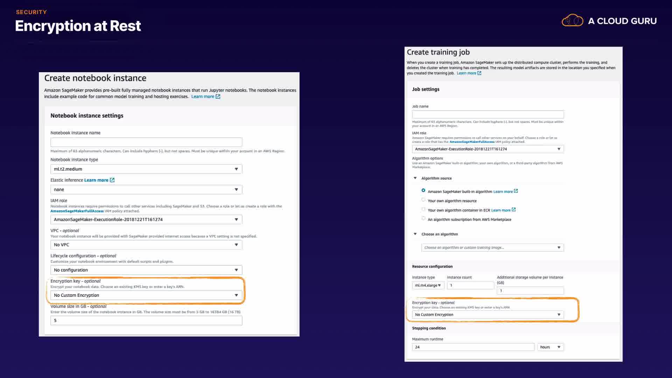Click the A Cloud Guru cloud logo
672x378 pixels.
pyautogui.click(x=572, y=21)
